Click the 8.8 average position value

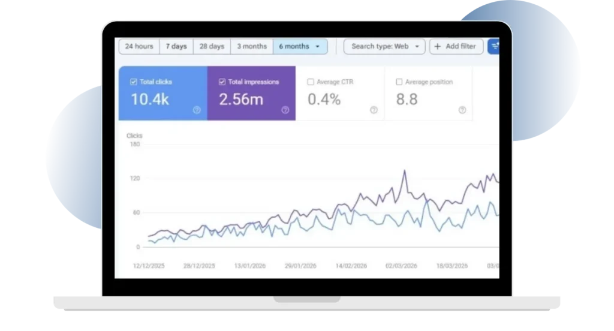pos(407,100)
